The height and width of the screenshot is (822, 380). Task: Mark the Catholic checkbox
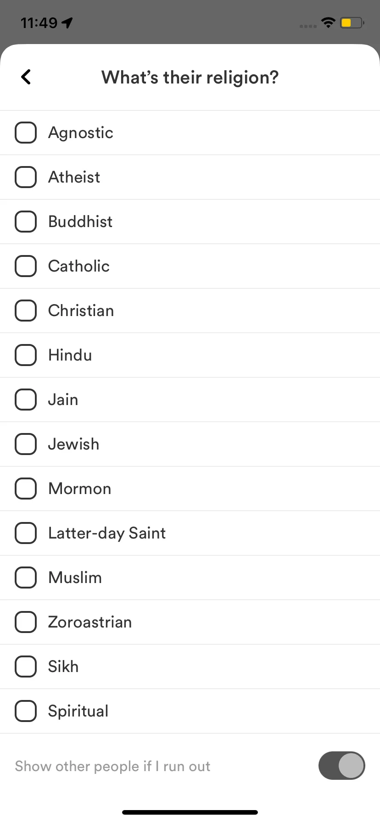click(26, 266)
